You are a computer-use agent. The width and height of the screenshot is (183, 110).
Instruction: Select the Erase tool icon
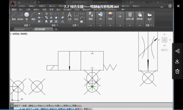click(x=63, y=14)
